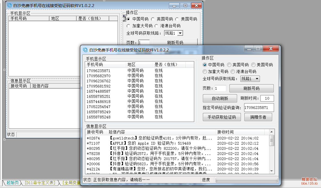Close the front verification code window
The image size is (321, 188).
[x=270, y=49]
